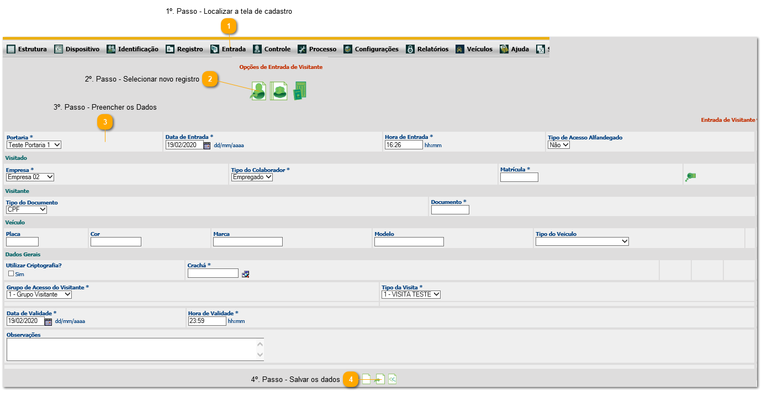
Task: Click the Hora de Entrada time field
Action: click(x=404, y=145)
